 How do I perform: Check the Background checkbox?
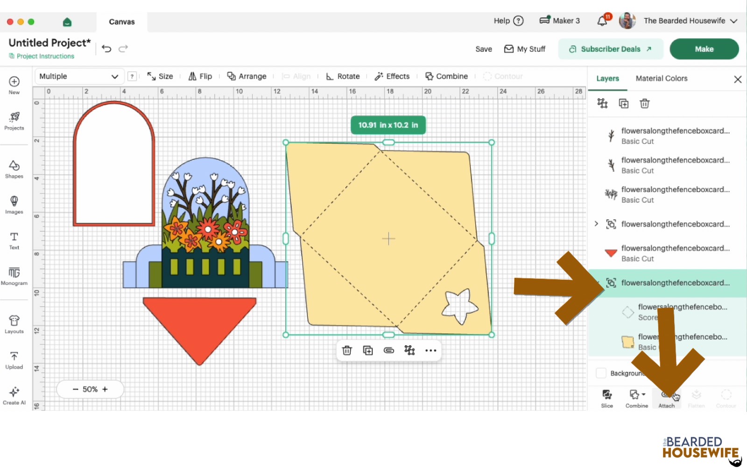[x=601, y=373]
